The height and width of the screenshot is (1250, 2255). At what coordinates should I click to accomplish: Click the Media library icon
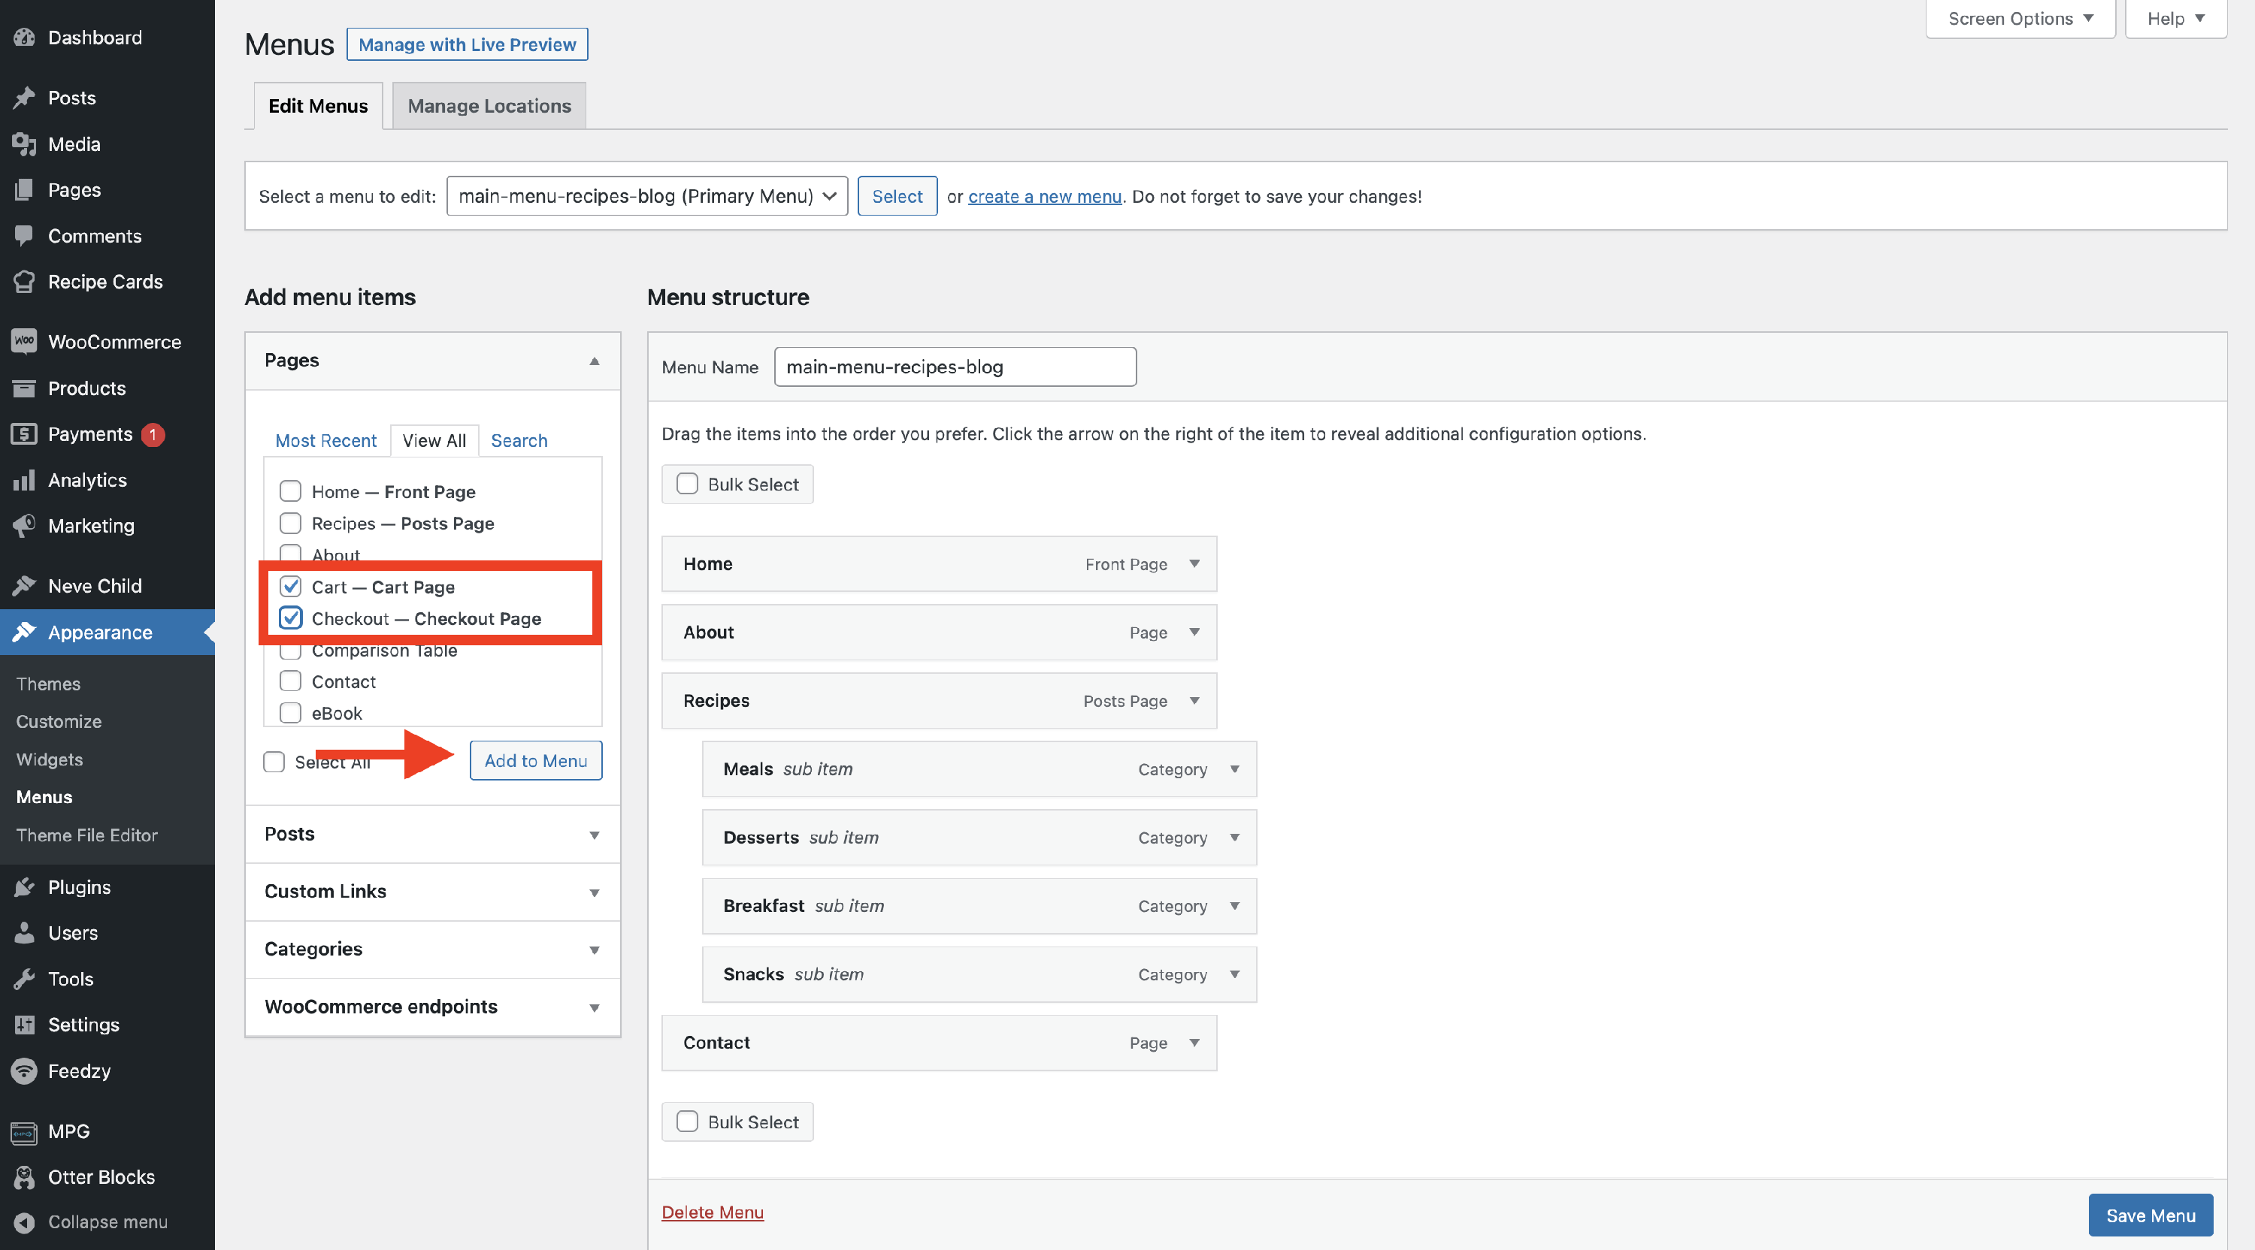click(x=25, y=144)
